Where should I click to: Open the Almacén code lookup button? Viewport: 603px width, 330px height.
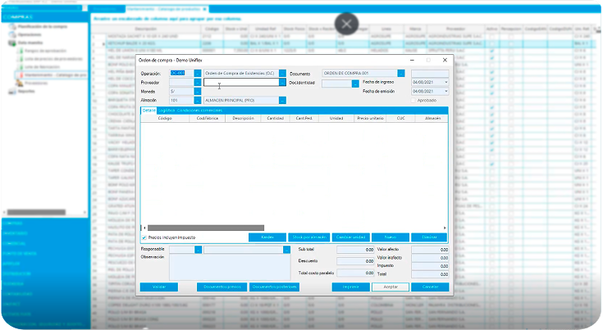(197, 100)
